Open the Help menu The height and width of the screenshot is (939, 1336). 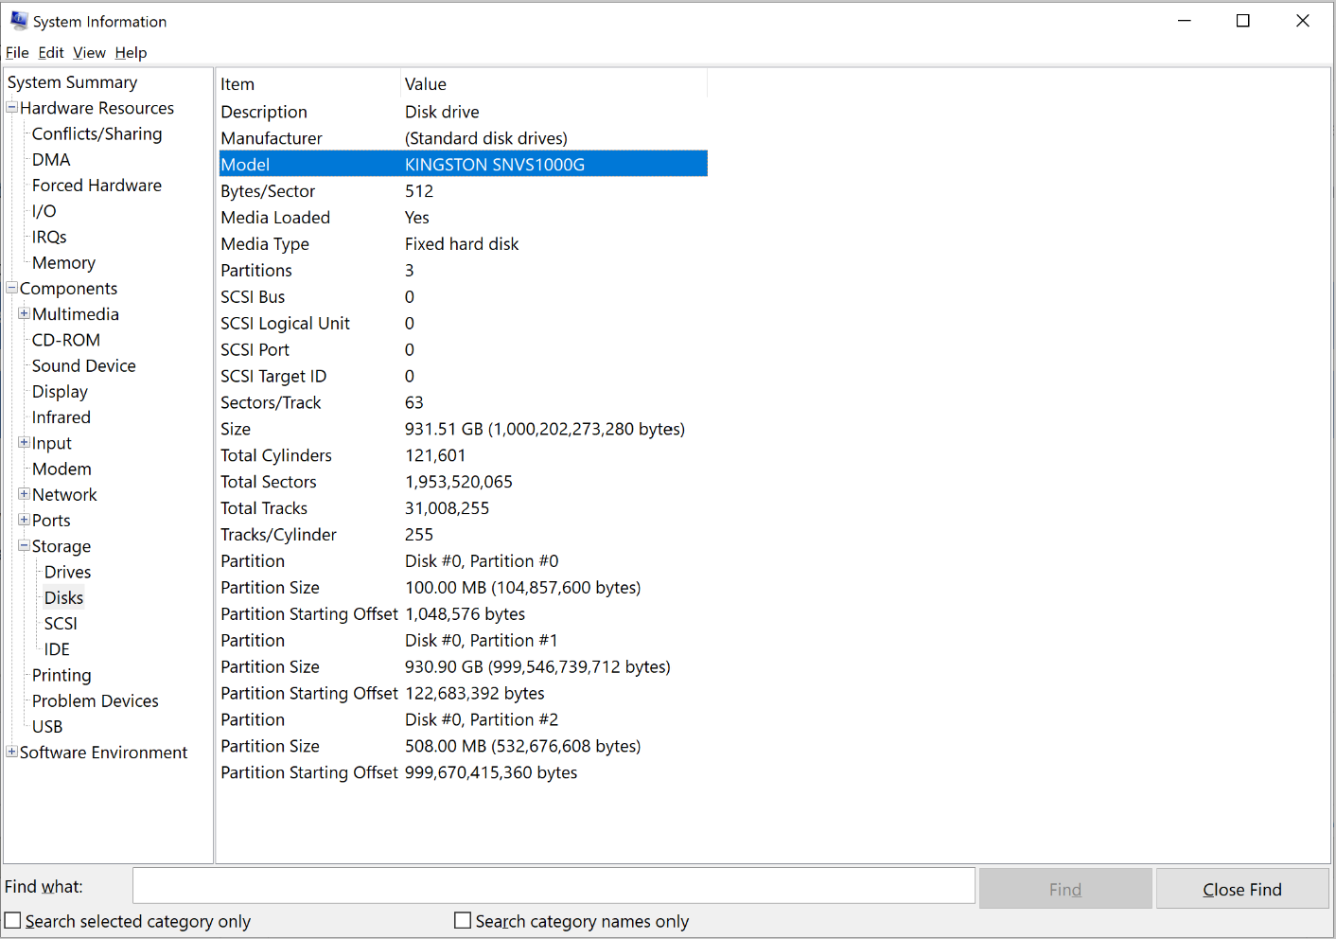[x=131, y=52]
